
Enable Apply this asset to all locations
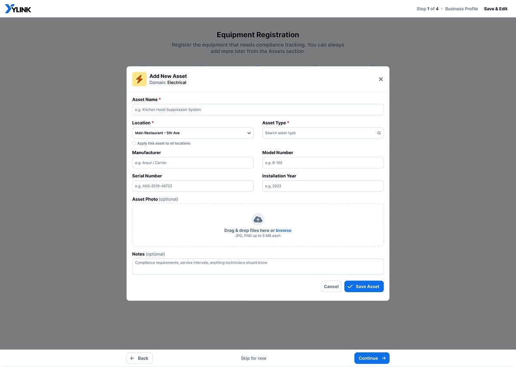click(x=134, y=143)
